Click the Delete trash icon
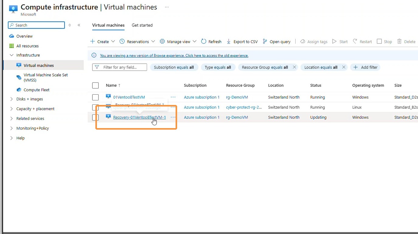 399,41
